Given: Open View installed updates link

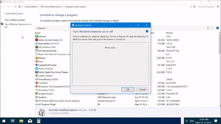Looking at the screenshot, I should [15, 20].
